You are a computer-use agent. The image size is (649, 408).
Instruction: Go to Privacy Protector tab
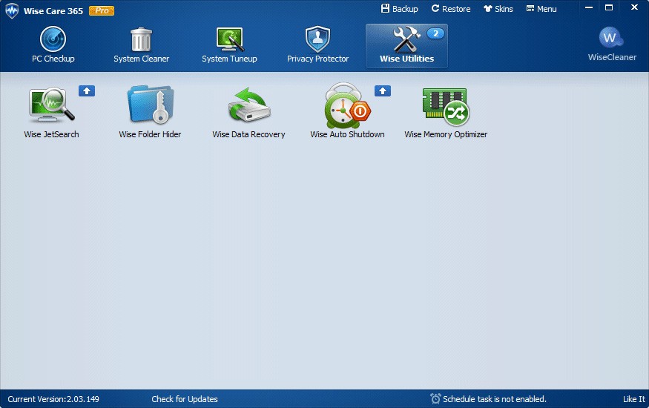[317, 45]
